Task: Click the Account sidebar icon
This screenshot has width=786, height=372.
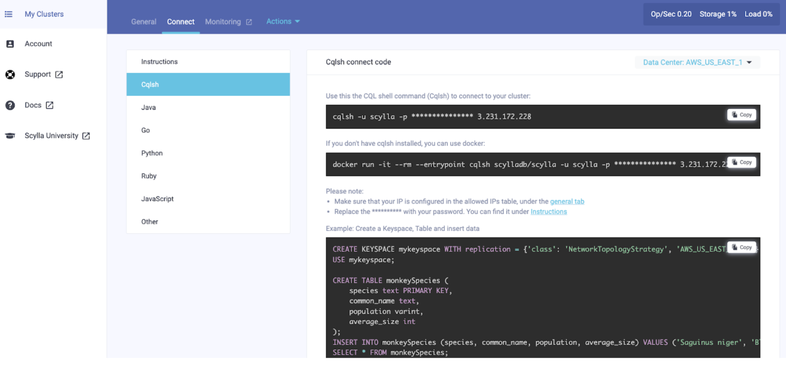Action: 10,43
